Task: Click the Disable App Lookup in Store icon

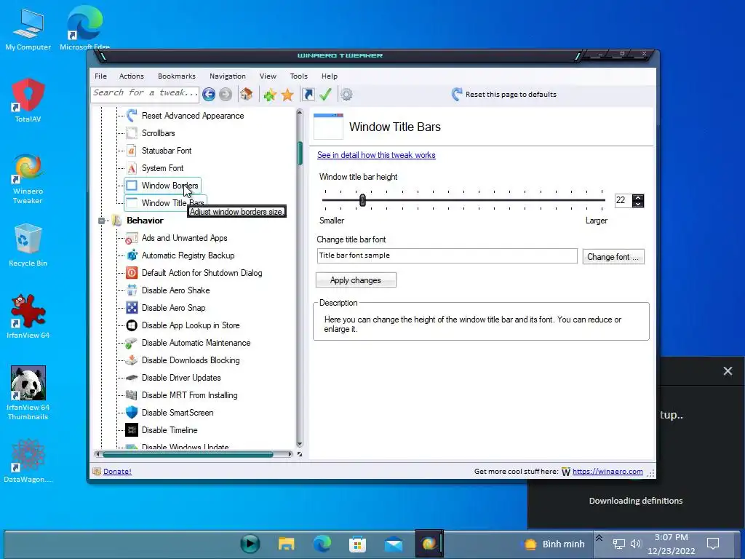Action: (132, 325)
